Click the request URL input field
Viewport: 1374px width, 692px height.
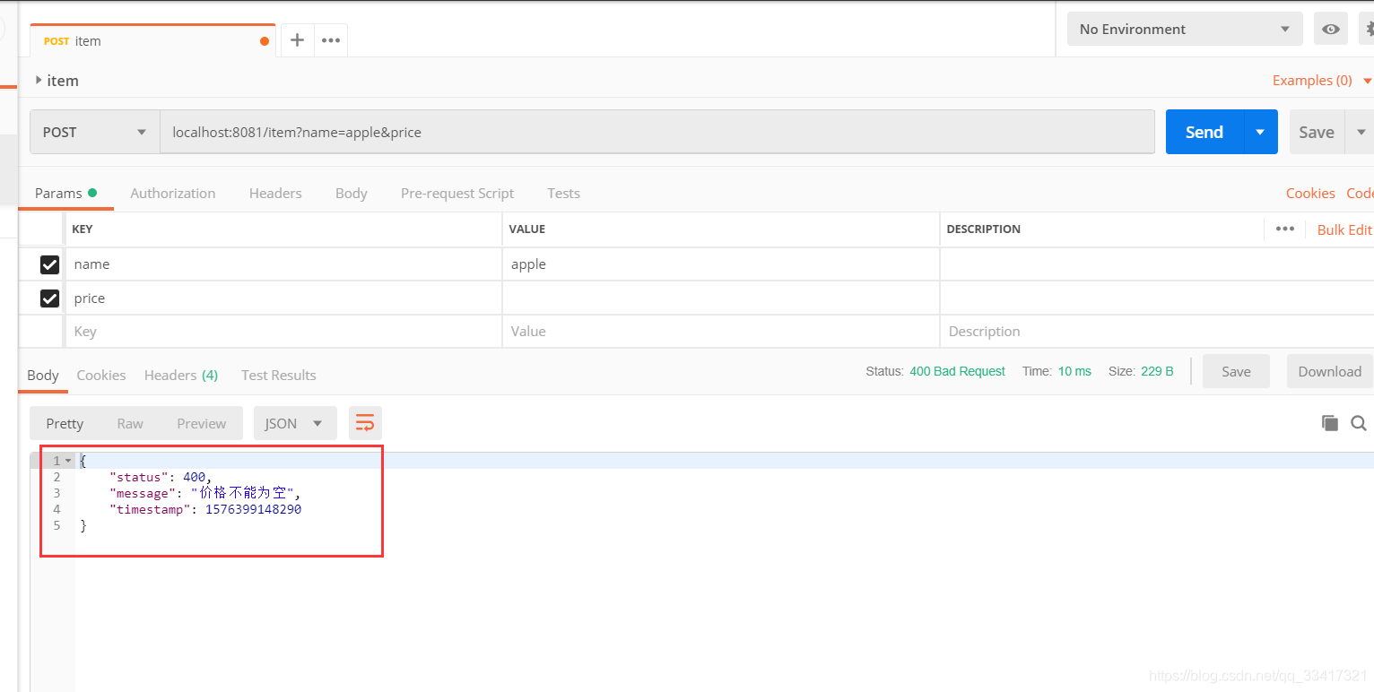click(657, 132)
